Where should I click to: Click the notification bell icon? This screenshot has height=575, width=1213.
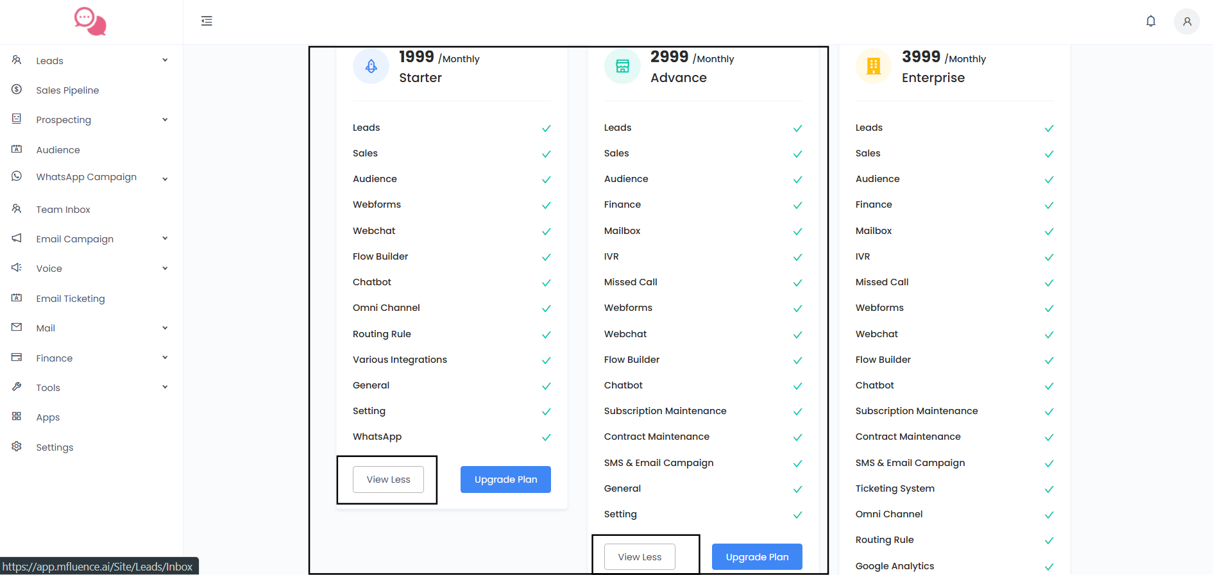pyautogui.click(x=1151, y=21)
